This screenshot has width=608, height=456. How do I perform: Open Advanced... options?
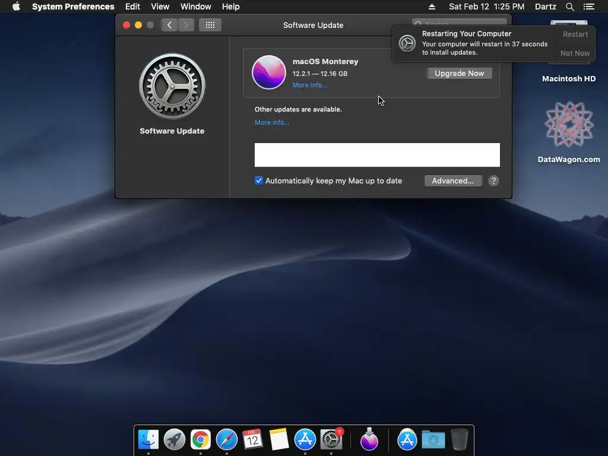(x=453, y=180)
